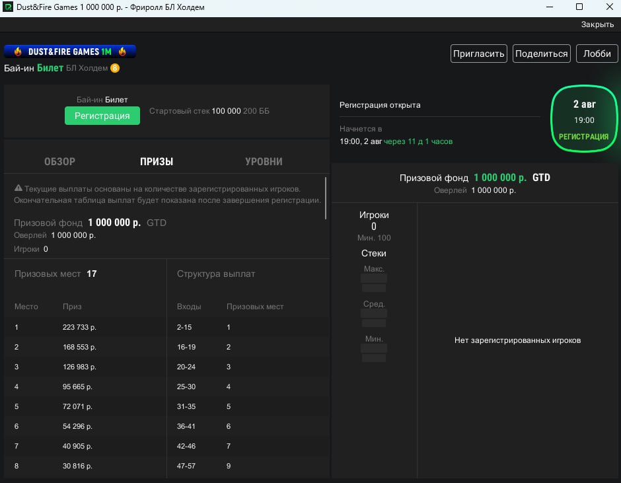621x483 pixels.
Task: Open the УРОВНИ tab
Action: [x=264, y=161]
